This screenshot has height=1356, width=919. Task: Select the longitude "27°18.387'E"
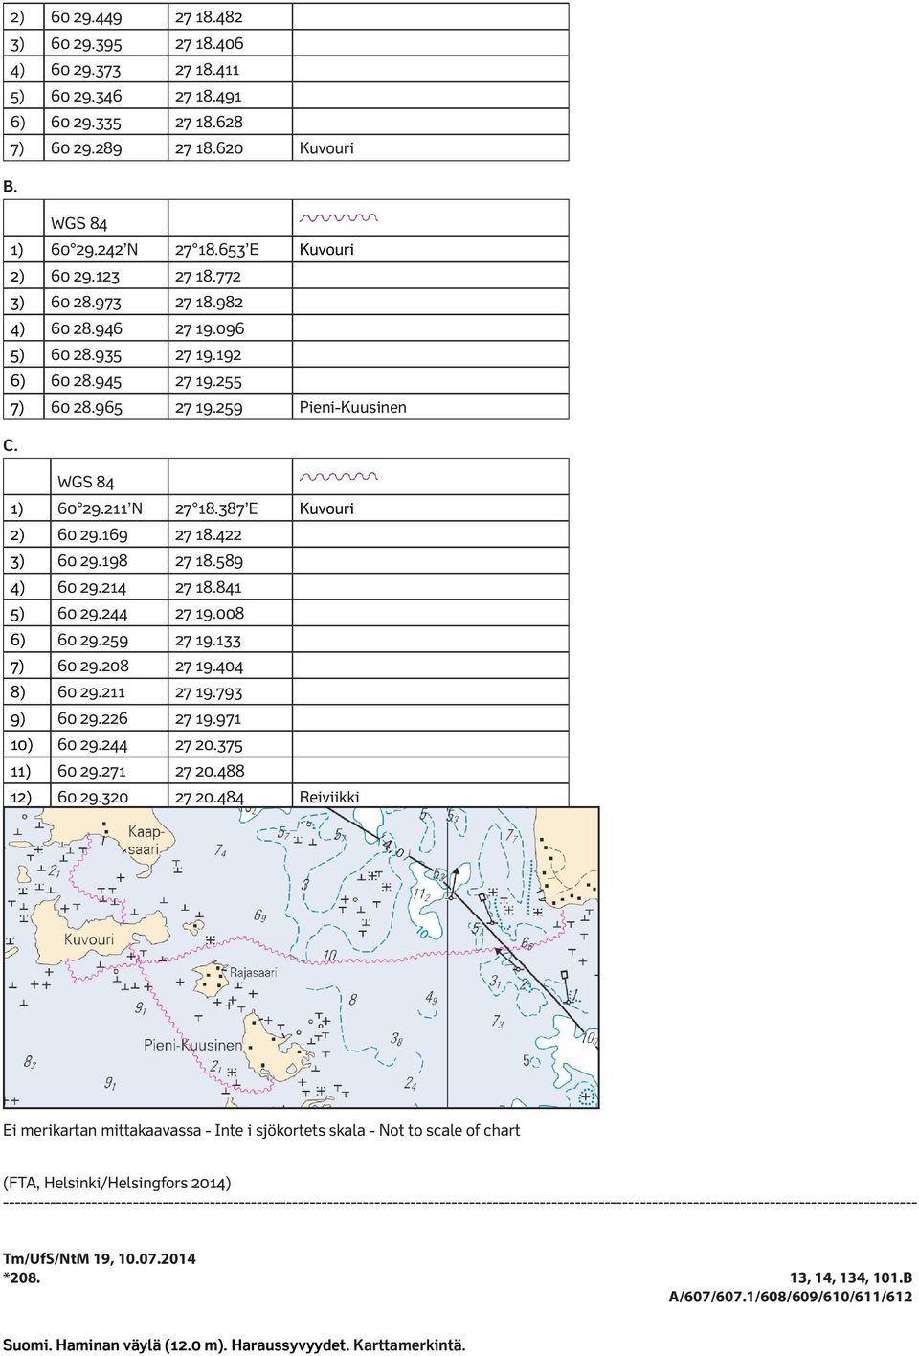click(x=216, y=508)
